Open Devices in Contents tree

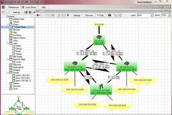16,30
